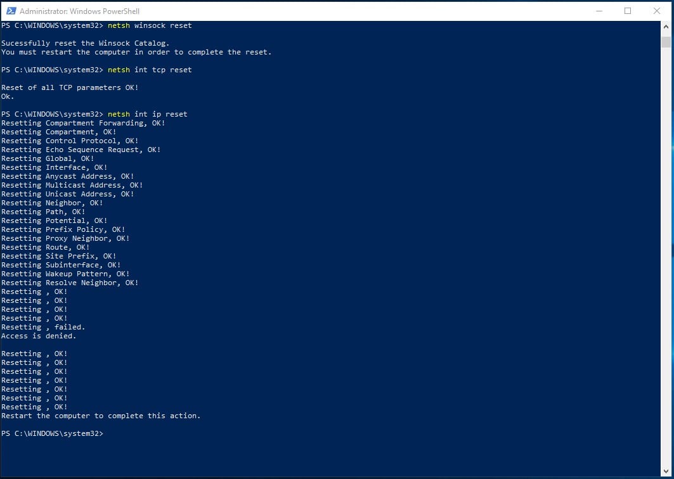Click "Resetting Subinterface, OK!" line

click(x=61, y=265)
